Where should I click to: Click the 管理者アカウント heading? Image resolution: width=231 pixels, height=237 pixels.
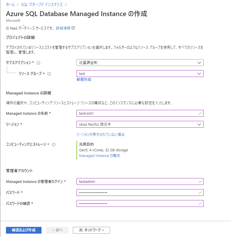pos(19,171)
